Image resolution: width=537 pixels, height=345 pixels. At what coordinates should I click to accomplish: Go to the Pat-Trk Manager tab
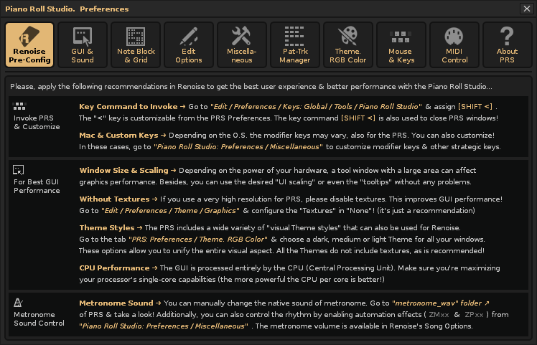[295, 44]
